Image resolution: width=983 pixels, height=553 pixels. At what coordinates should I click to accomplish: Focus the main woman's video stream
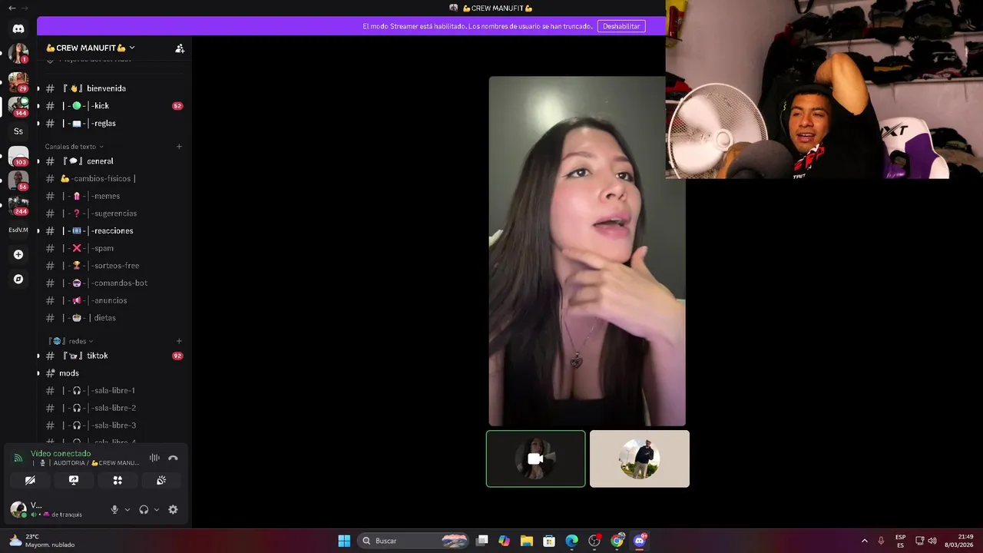(587, 251)
